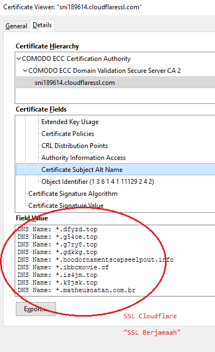Click DNS Name *.g7ry8.top line
This screenshot has width=215, height=352.
(x=58, y=245)
